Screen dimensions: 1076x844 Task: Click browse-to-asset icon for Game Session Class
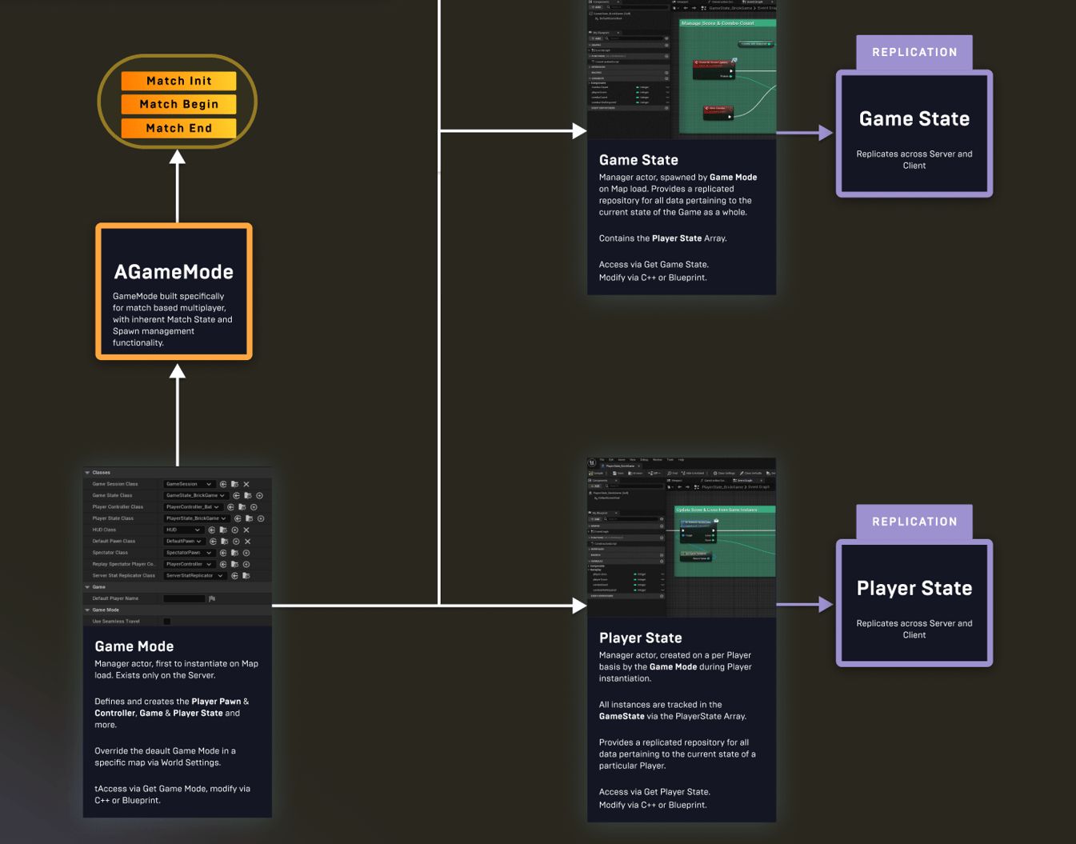coord(234,484)
